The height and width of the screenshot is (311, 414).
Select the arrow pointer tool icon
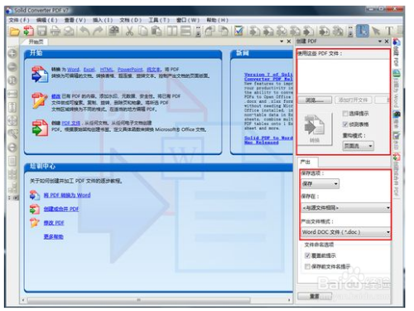pyautogui.click(x=375, y=31)
